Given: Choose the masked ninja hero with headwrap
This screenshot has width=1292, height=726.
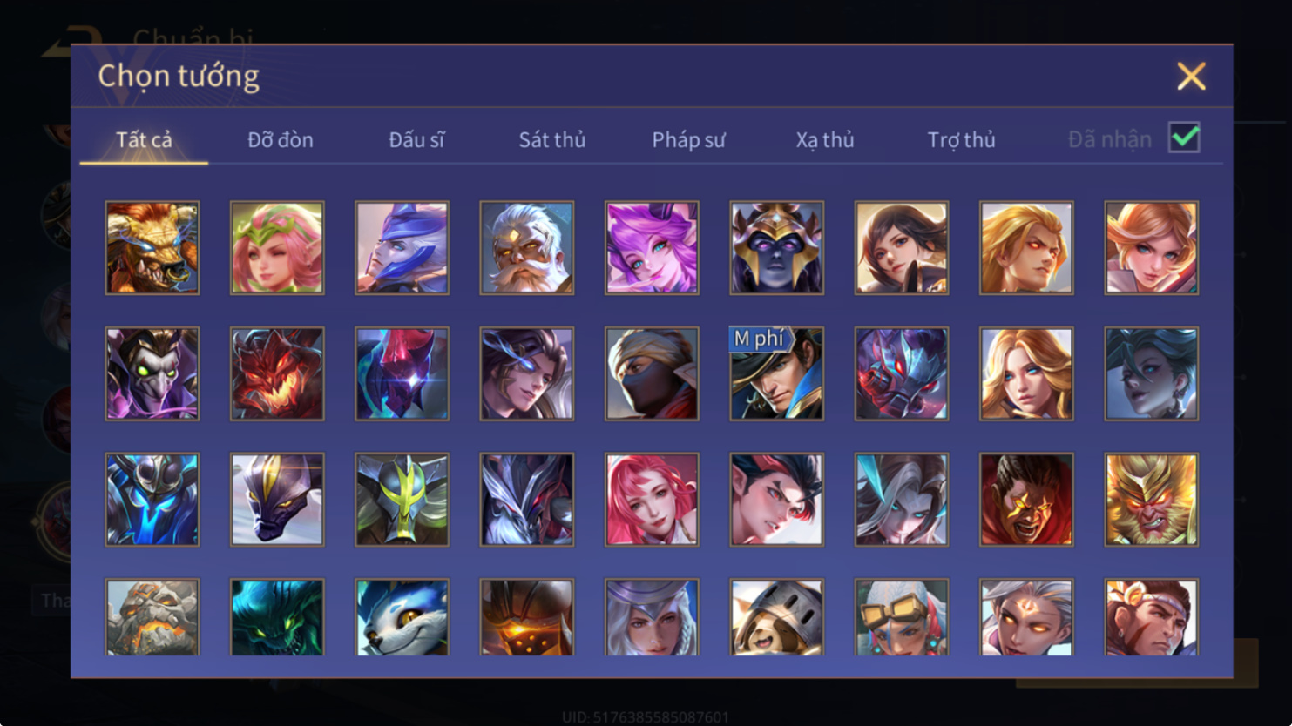Looking at the screenshot, I should 652,373.
